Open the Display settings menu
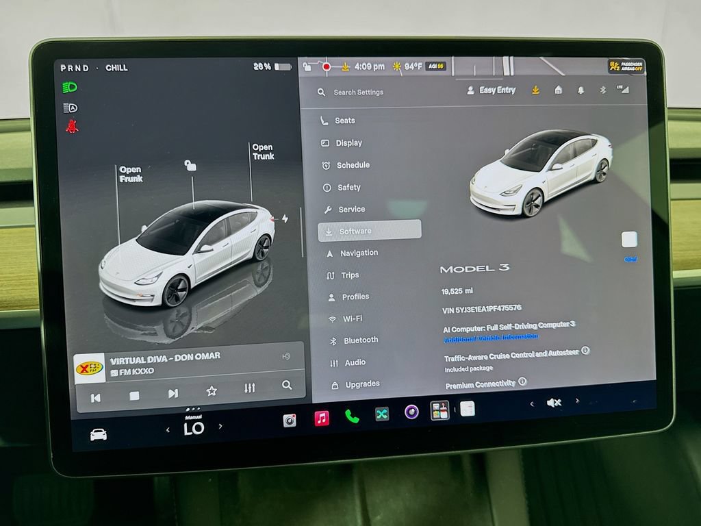Screen dimensions: 701x526 [x=342, y=142]
